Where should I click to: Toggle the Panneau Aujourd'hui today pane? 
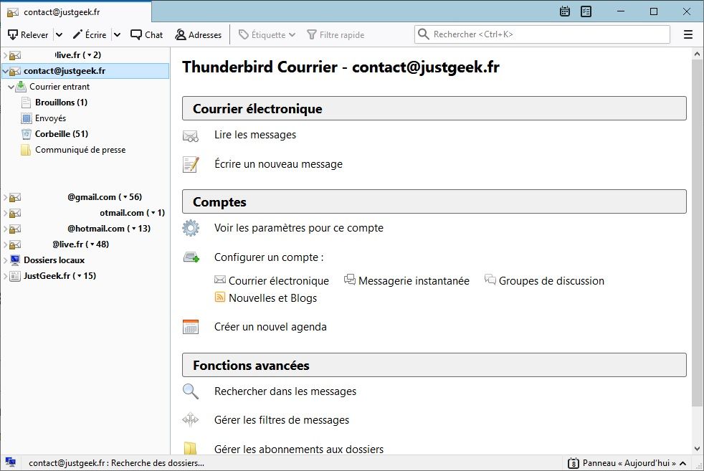pos(627,463)
